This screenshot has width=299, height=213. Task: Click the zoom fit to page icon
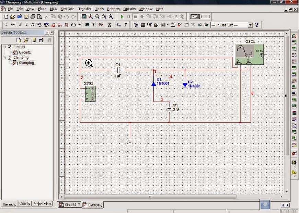coord(111,17)
